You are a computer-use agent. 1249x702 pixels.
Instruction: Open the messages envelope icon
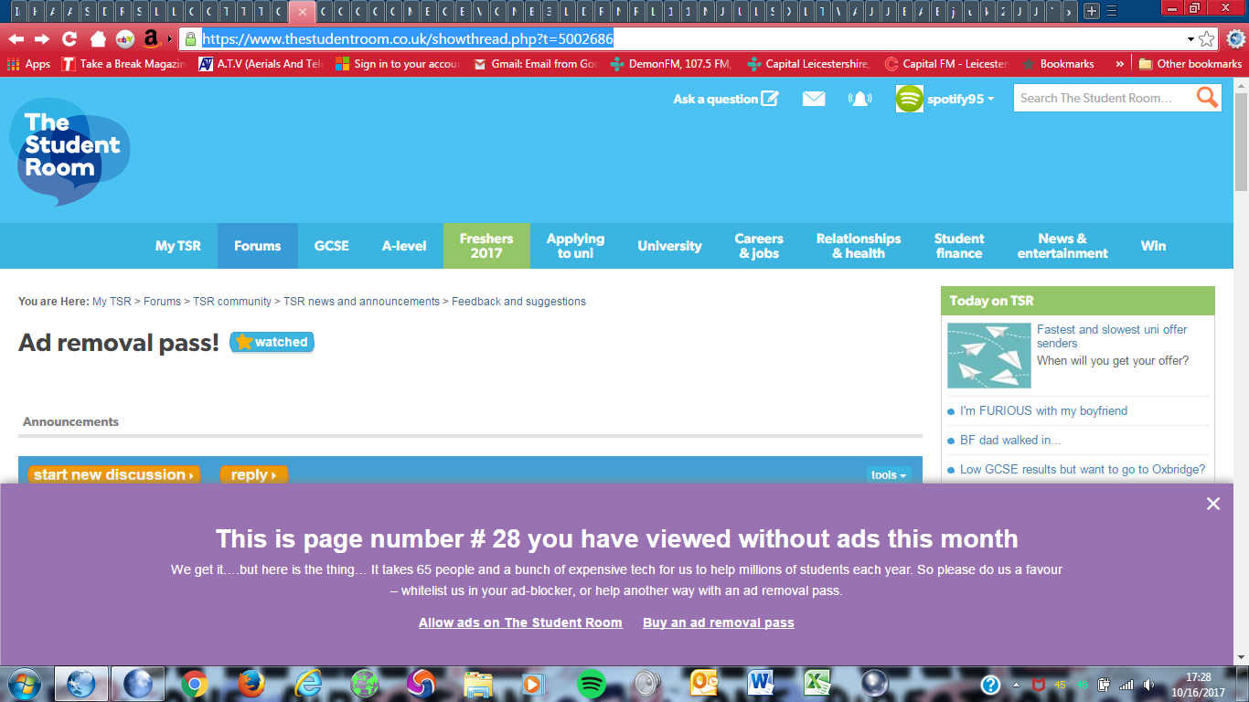(814, 99)
